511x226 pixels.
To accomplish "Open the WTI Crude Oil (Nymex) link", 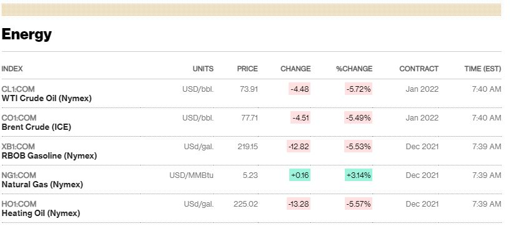I will (47, 98).
